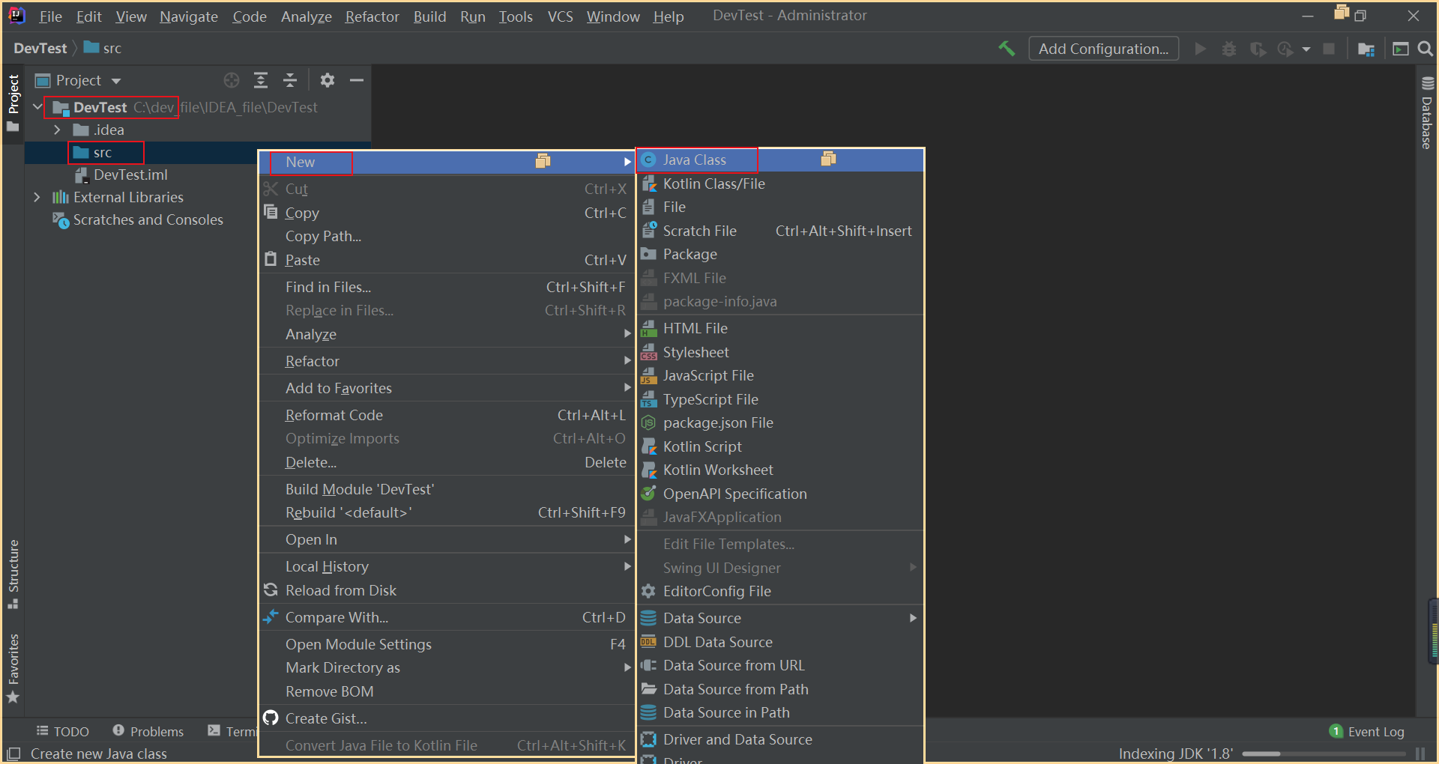Screen dimensions: 1439x764
Task: Expand Data Source submenu arrow
Action: (x=913, y=618)
